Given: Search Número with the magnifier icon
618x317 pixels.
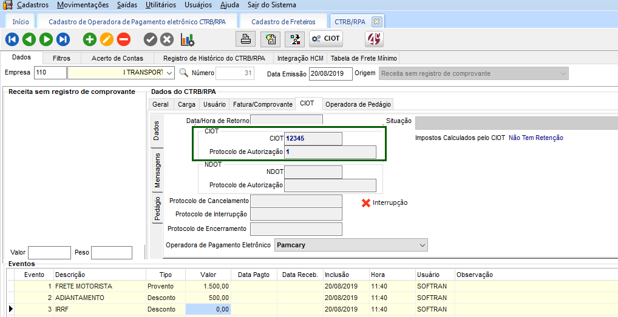Looking at the screenshot, I should click(x=183, y=73).
